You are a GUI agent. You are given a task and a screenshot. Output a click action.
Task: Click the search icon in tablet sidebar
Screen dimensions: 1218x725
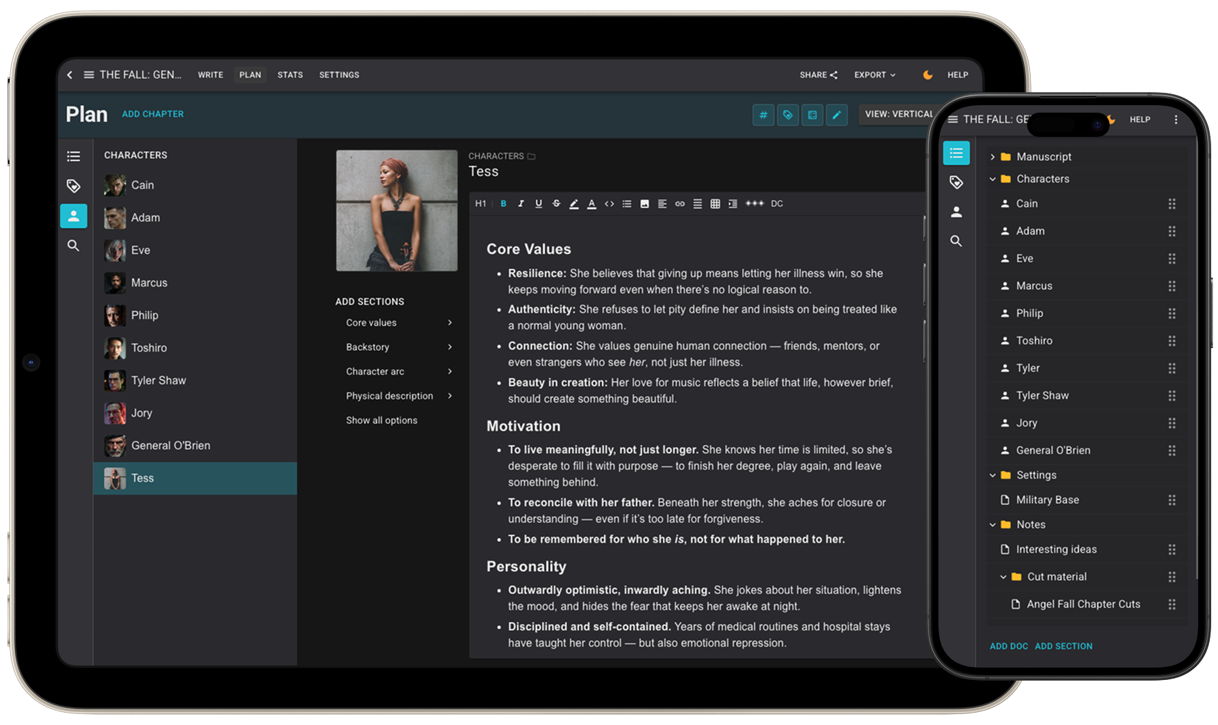pos(74,246)
